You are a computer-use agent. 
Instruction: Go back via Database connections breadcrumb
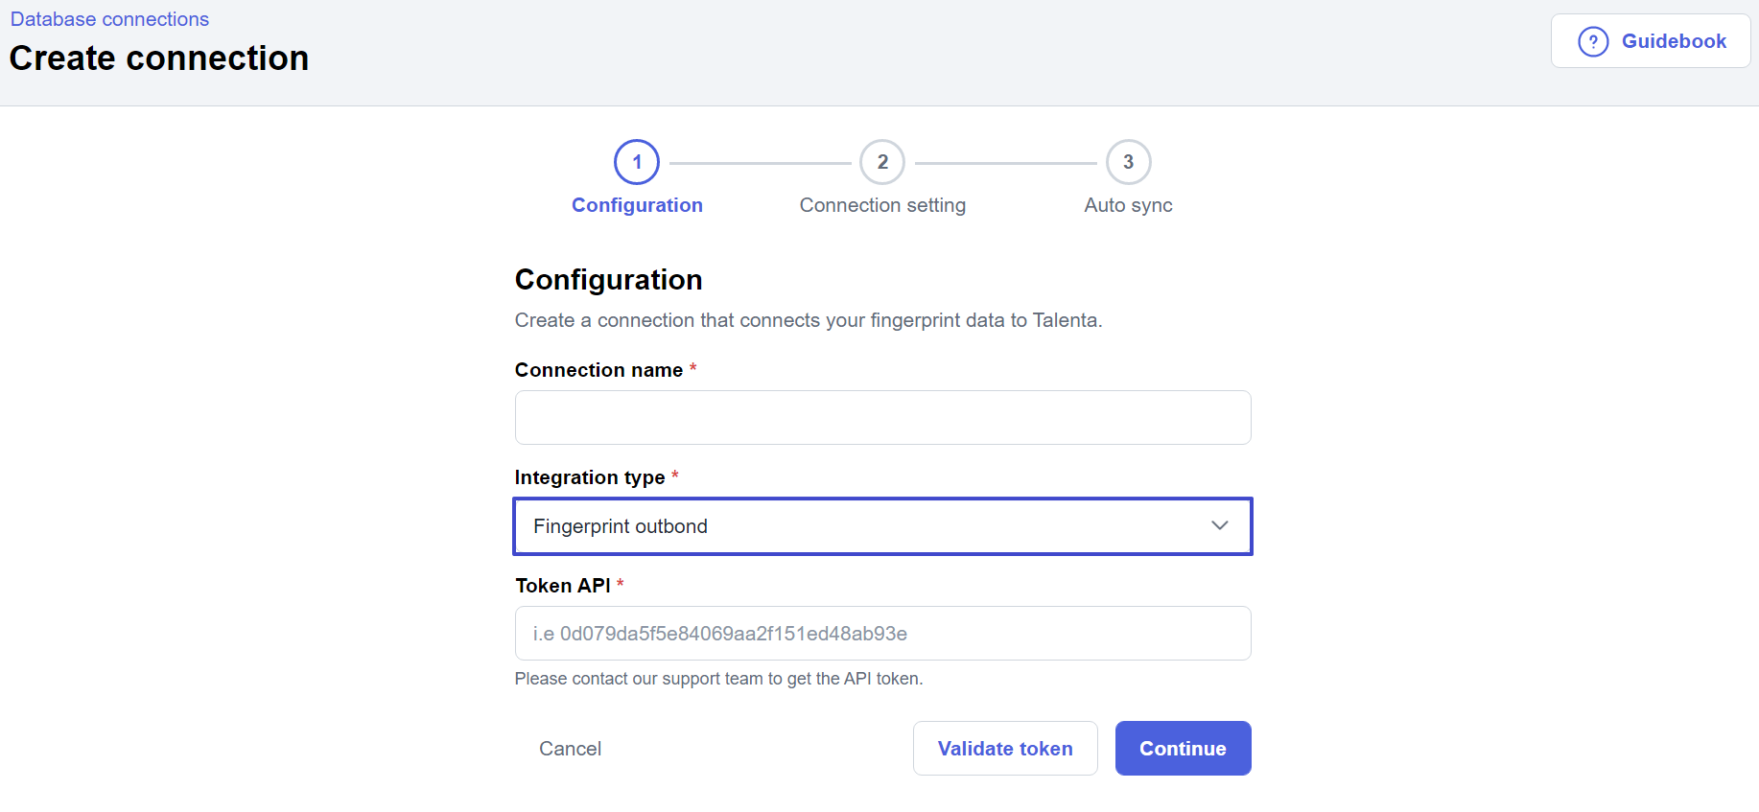109,19
